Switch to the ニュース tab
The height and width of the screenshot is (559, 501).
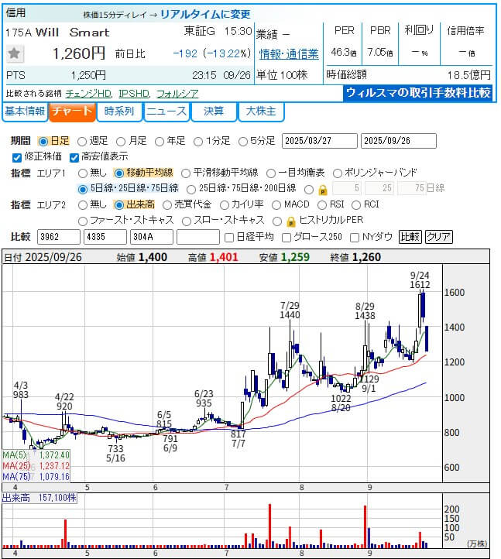pyautogui.click(x=166, y=111)
